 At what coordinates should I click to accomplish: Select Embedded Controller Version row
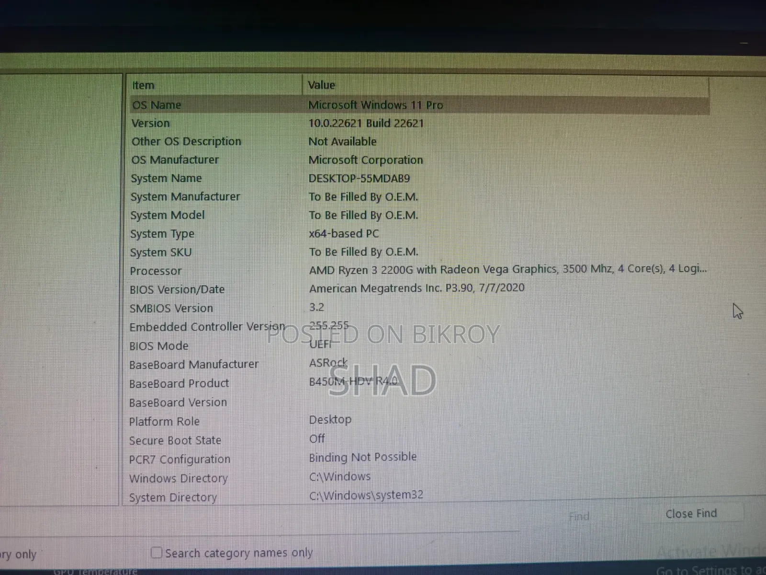pyautogui.click(x=419, y=326)
